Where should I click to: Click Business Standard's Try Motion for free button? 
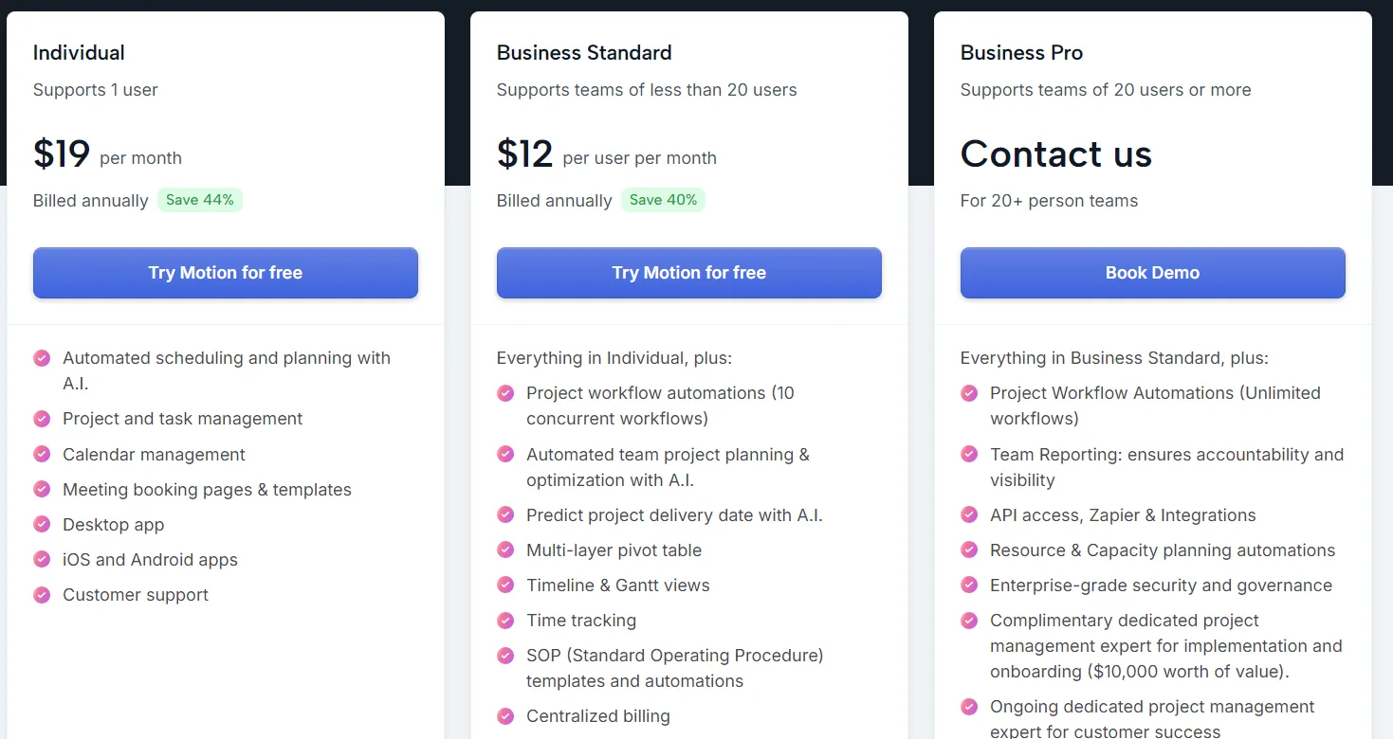[x=688, y=273]
